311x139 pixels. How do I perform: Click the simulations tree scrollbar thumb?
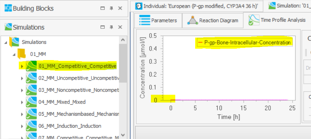(123, 63)
